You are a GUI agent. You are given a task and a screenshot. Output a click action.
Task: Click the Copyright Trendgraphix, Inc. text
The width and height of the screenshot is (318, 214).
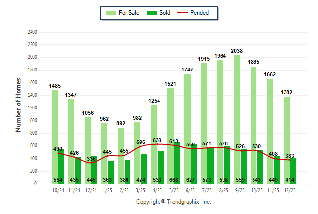173,202
